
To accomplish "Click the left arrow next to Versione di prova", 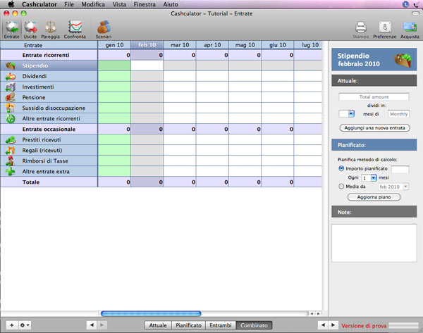I will coord(323,325).
